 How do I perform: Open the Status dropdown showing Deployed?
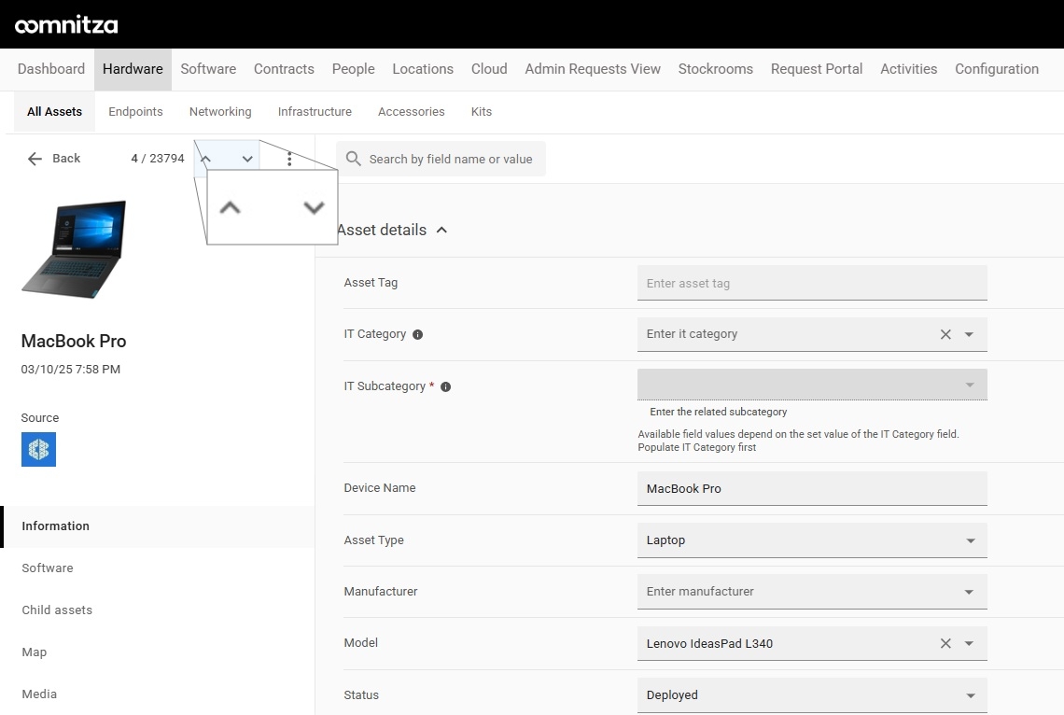click(812, 694)
